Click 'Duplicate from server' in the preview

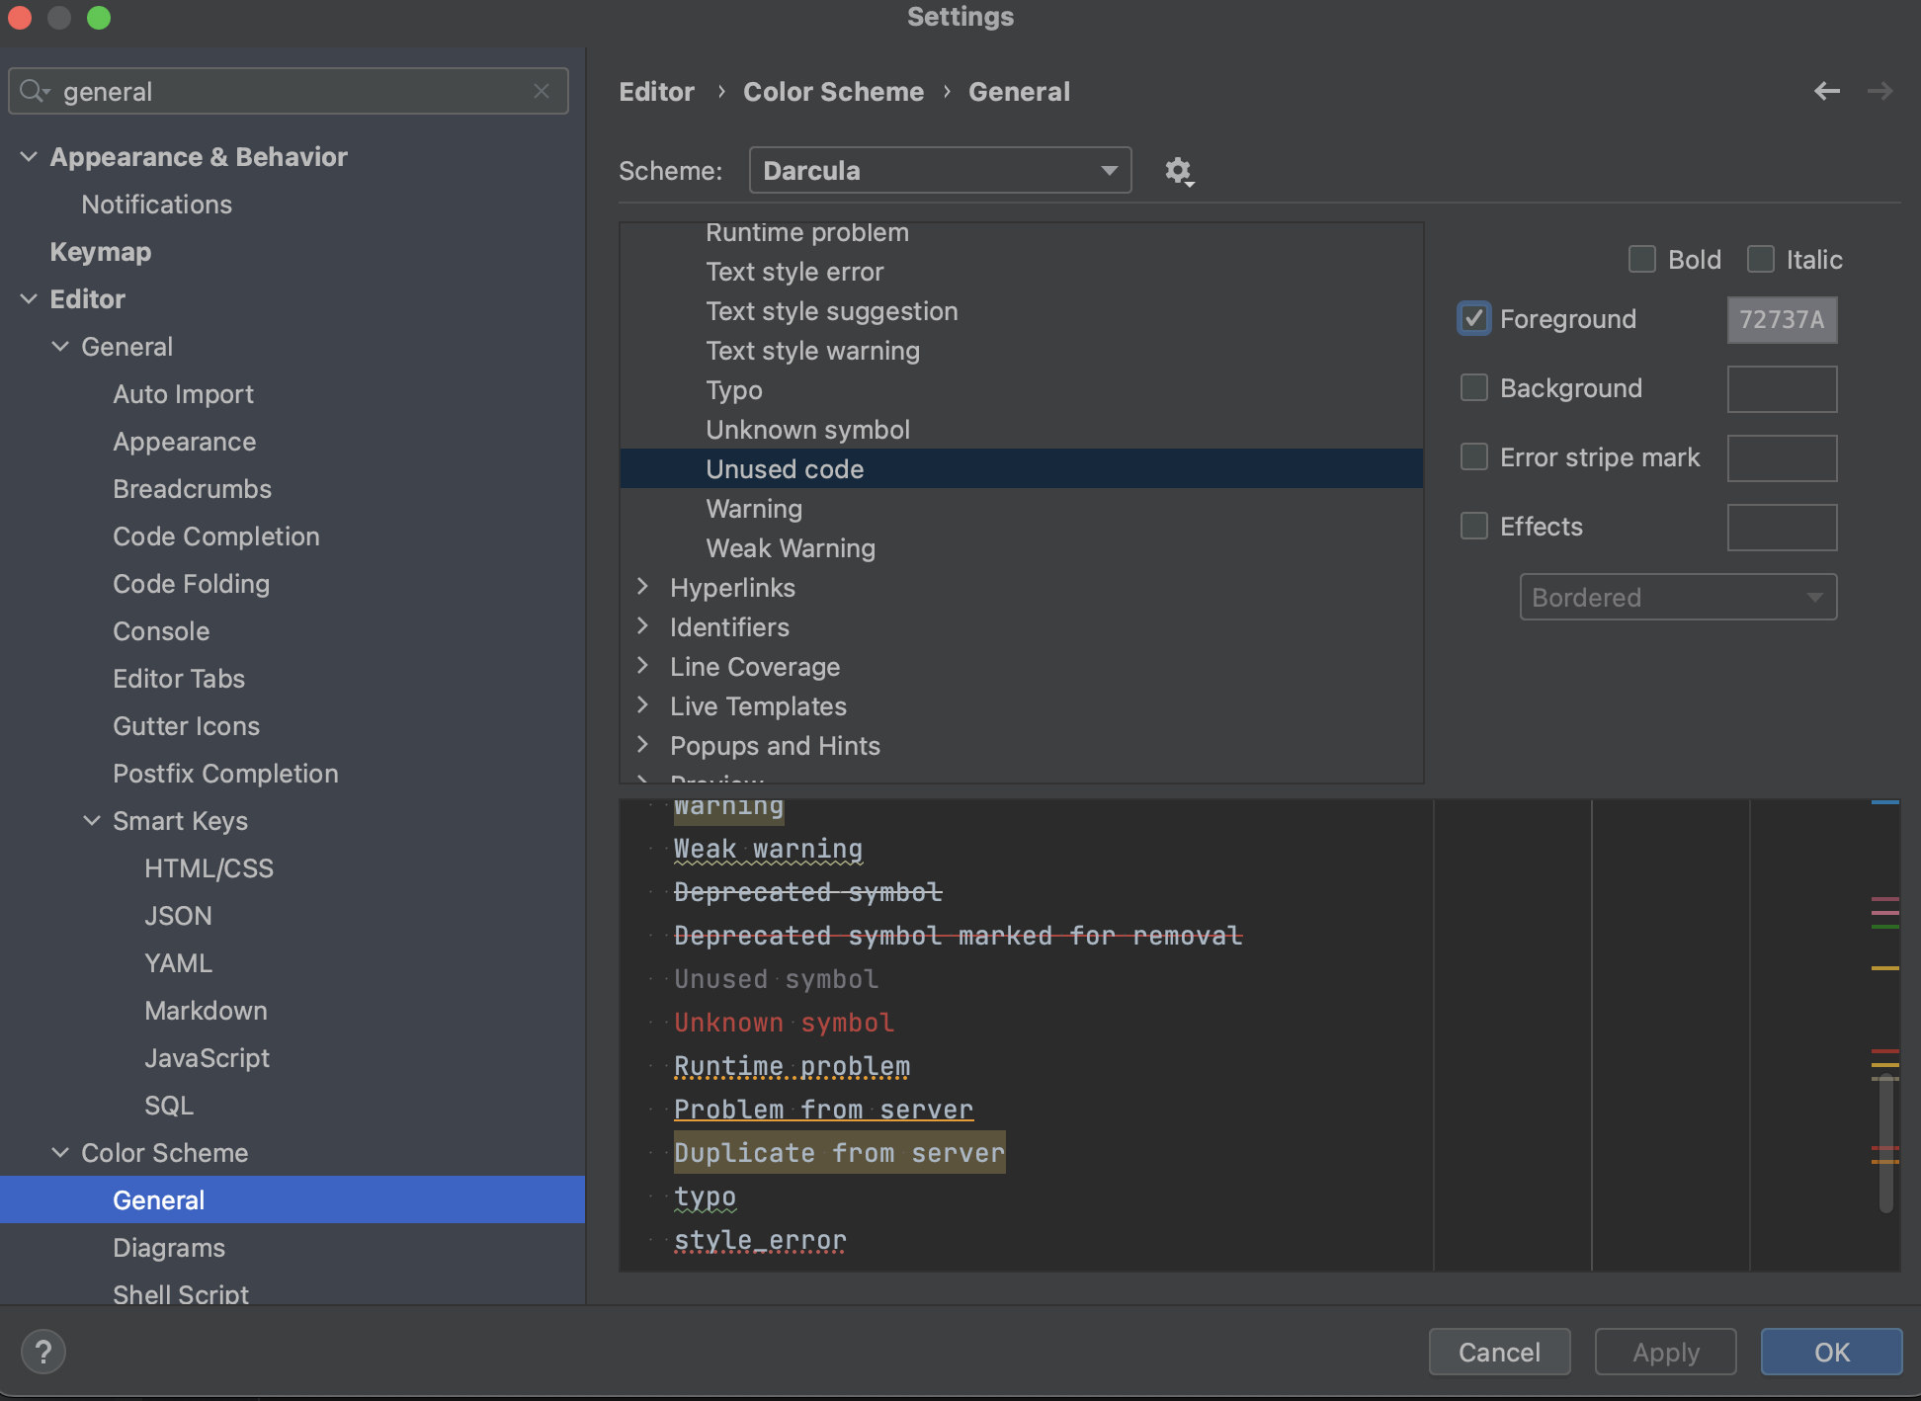click(839, 1152)
